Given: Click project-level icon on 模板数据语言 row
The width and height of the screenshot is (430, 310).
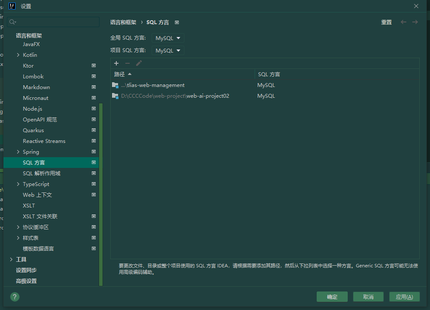Looking at the screenshot, I should 93,248.
